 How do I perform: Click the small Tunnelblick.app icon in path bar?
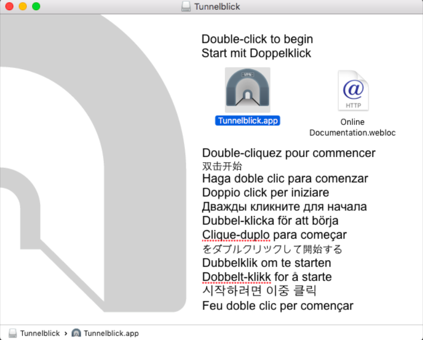(x=76, y=333)
